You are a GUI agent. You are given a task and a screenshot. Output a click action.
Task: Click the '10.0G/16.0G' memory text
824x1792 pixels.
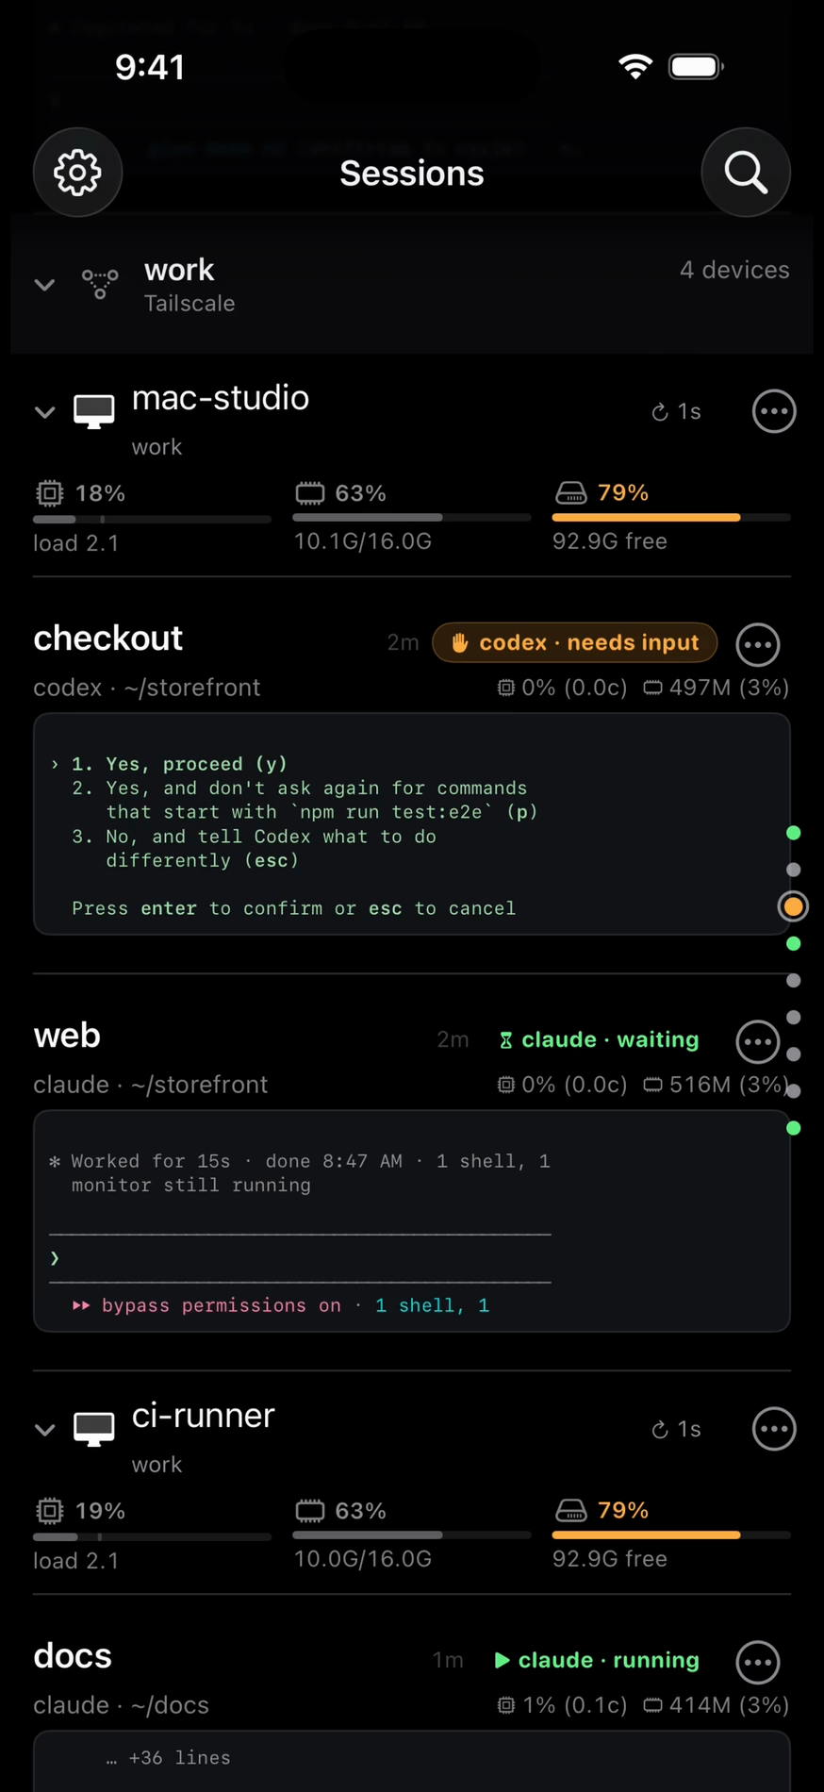coord(363,1559)
